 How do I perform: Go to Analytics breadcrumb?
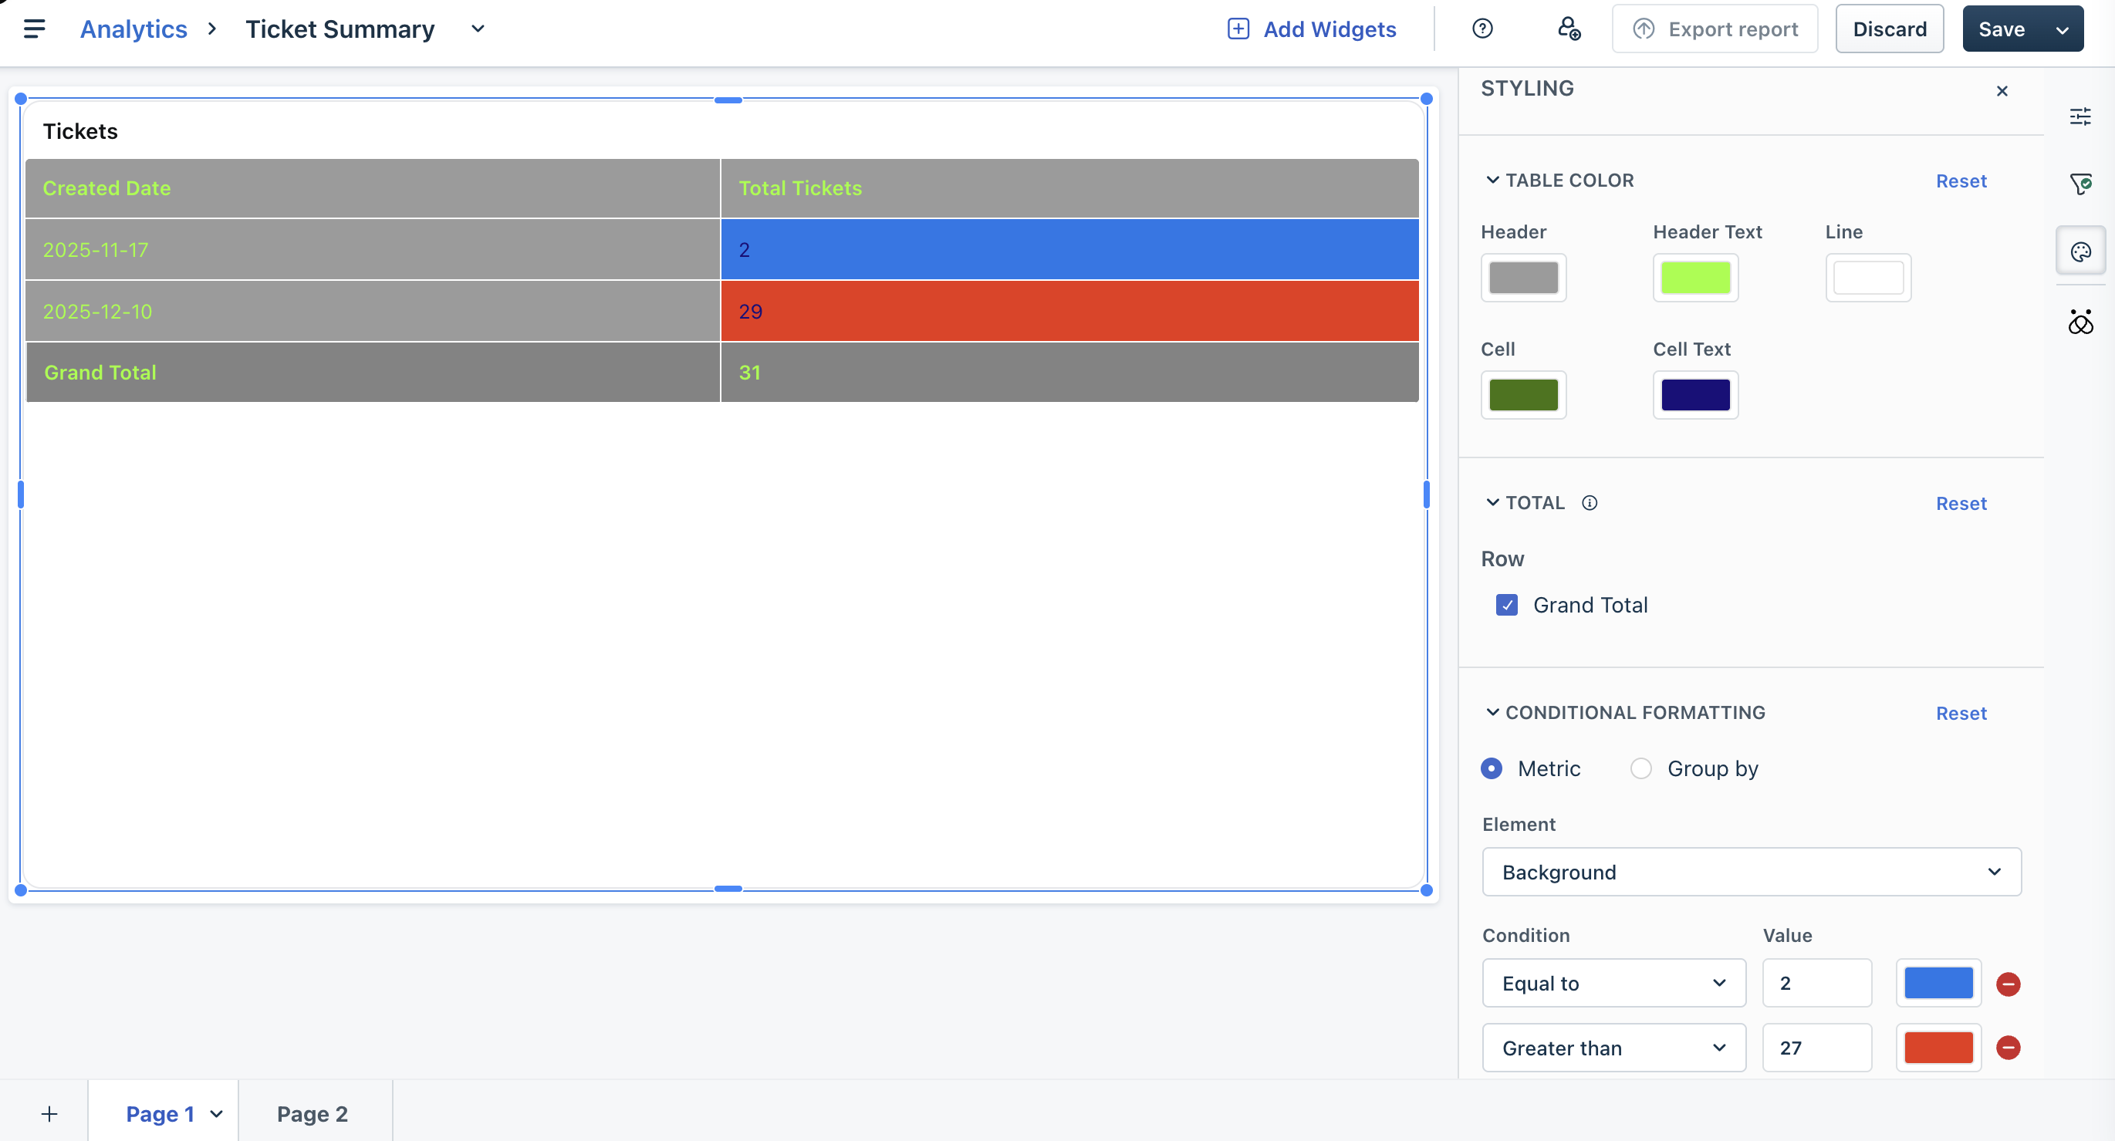pos(133,29)
